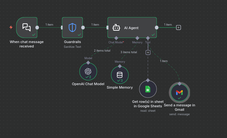Click the 'OpenAI Chat Model' label
Image resolution: width=227 pixels, height=138 pixels.
point(88,84)
